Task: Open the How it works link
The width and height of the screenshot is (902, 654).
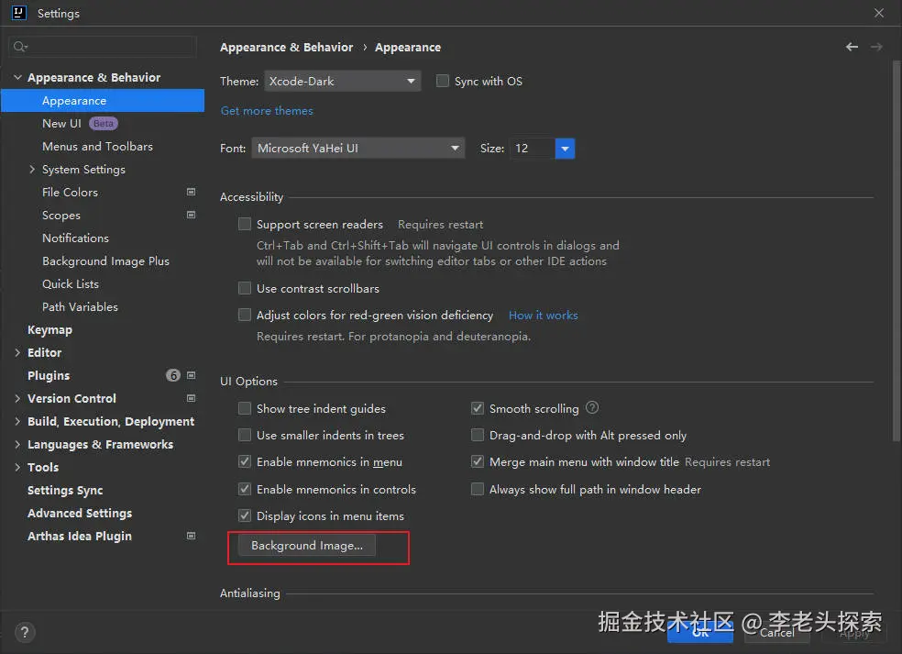Action: (x=543, y=315)
